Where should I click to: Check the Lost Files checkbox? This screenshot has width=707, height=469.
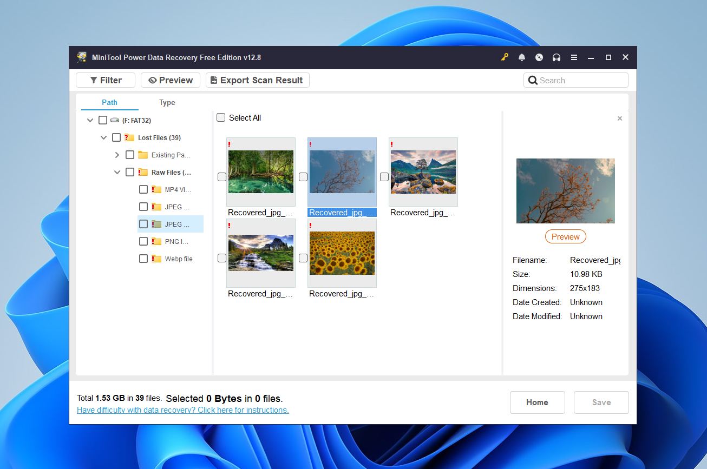(116, 137)
